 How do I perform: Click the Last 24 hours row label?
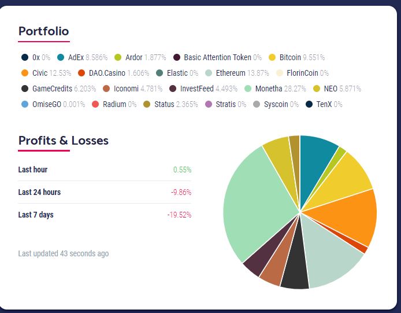coord(39,192)
